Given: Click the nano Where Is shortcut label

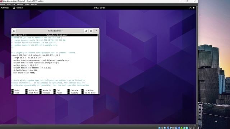Looking at the screenshot, I should click(47, 90).
